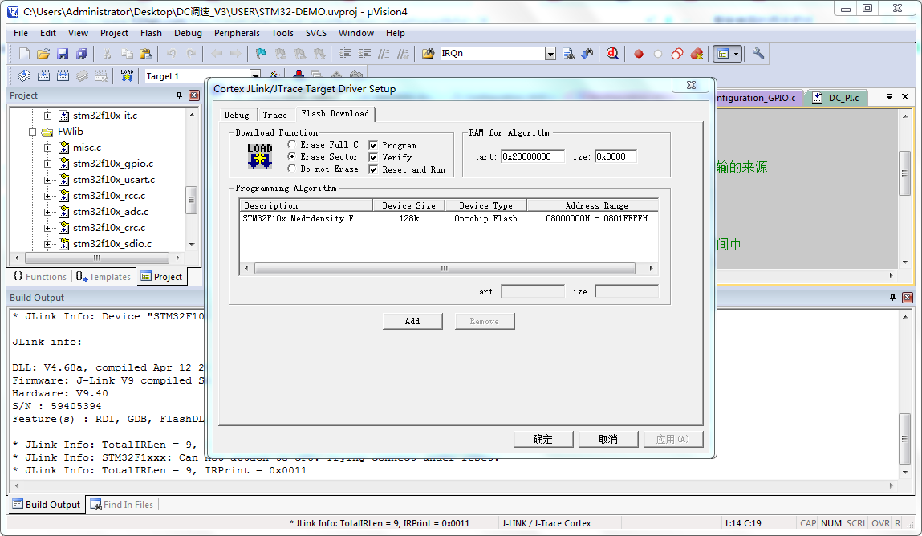Image resolution: width=922 pixels, height=536 pixels.
Task: Click the RAM for Algorithm start address field
Action: point(533,157)
